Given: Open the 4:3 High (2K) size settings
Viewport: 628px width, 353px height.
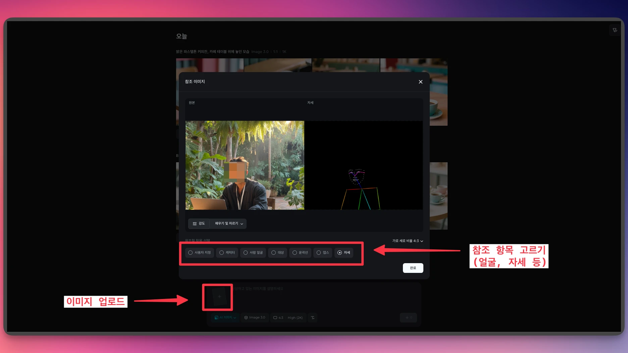Looking at the screenshot, I should point(288,317).
